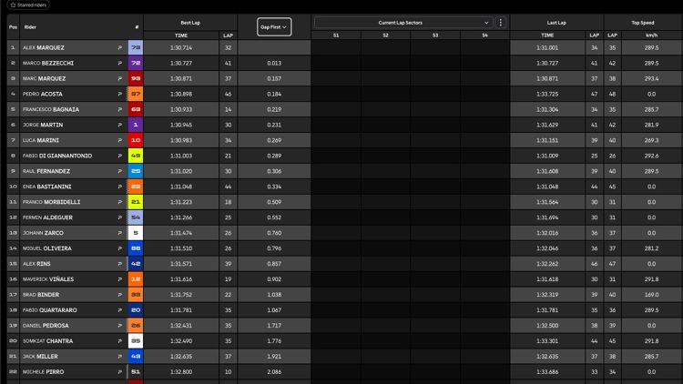The width and height of the screenshot is (683, 384).
Task: Select rider Fabio Quartararo's name
Action: pyautogui.click(x=55, y=310)
